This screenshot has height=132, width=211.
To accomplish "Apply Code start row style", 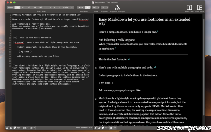I will 66,7.
